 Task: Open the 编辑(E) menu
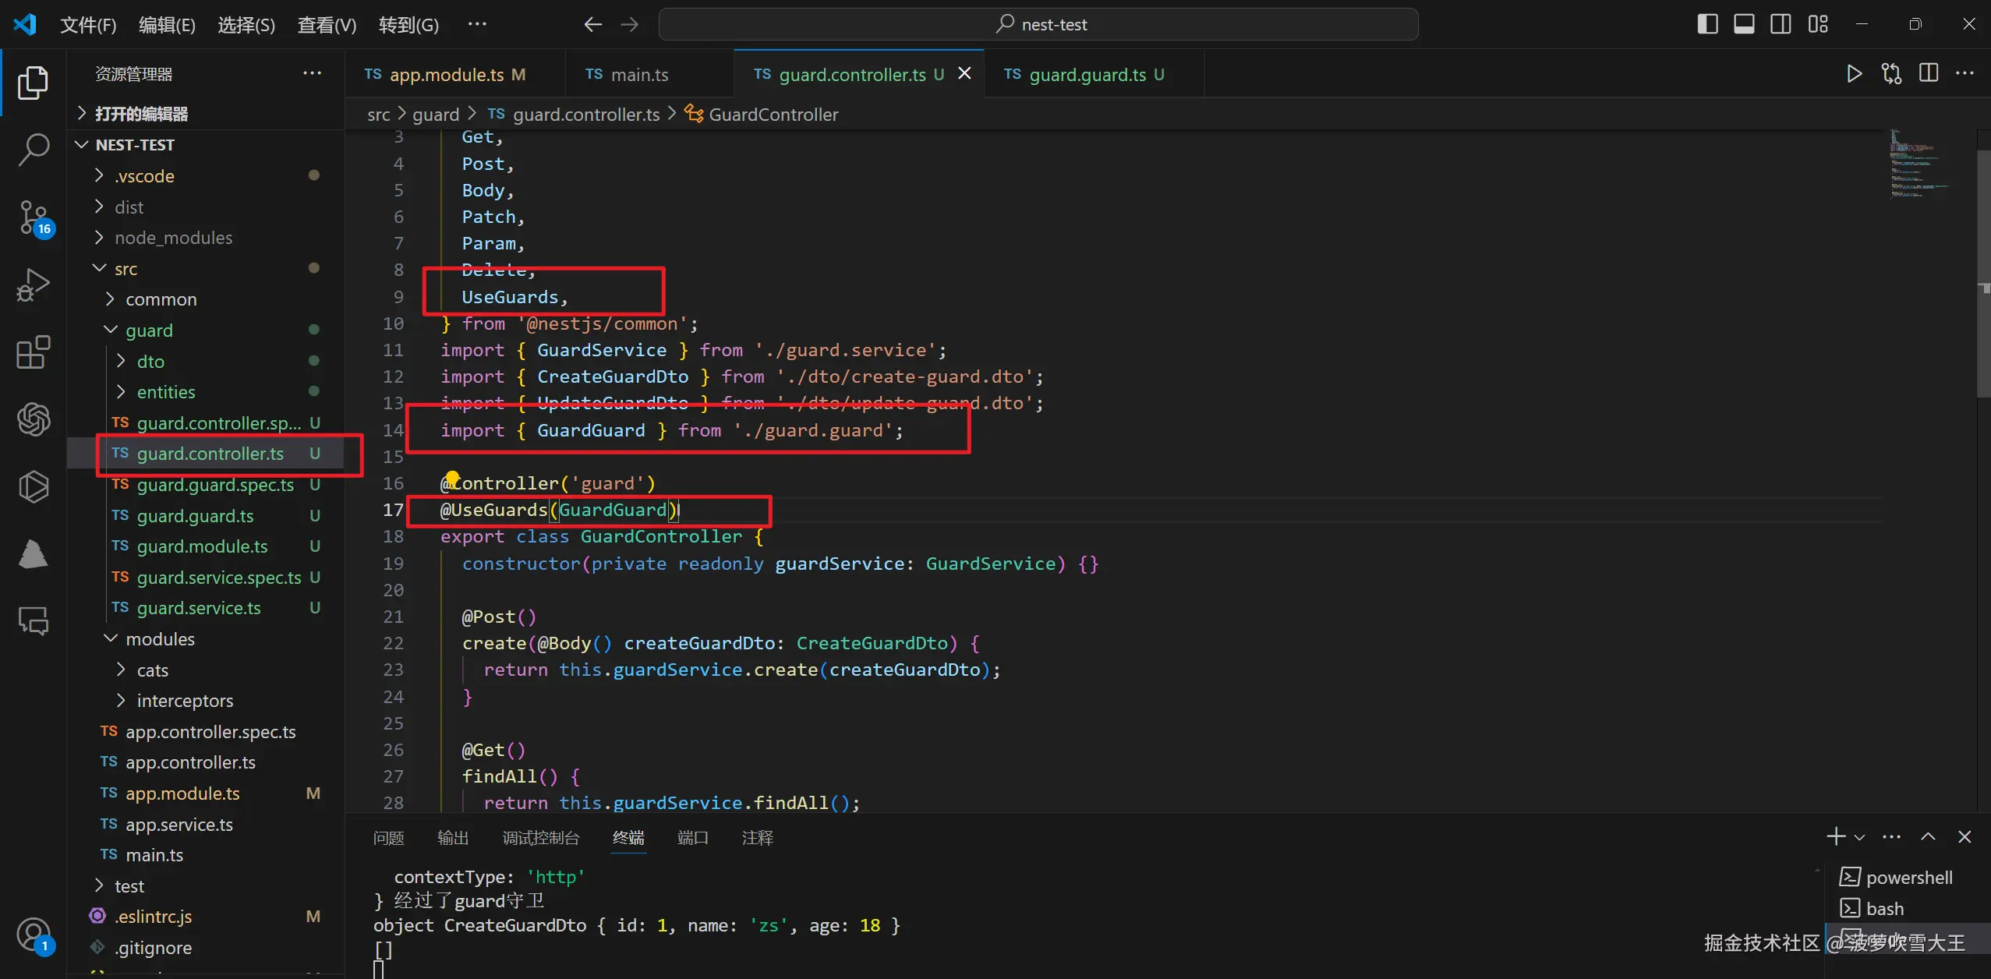(167, 25)
